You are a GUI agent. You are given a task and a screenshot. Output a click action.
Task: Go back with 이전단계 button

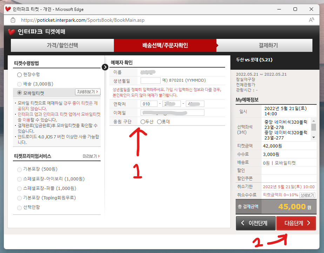(x=256, y=223)
